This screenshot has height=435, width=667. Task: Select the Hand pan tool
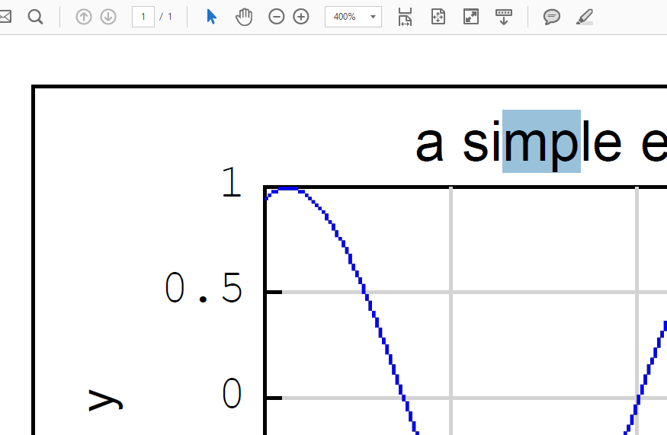pos(243,17)
